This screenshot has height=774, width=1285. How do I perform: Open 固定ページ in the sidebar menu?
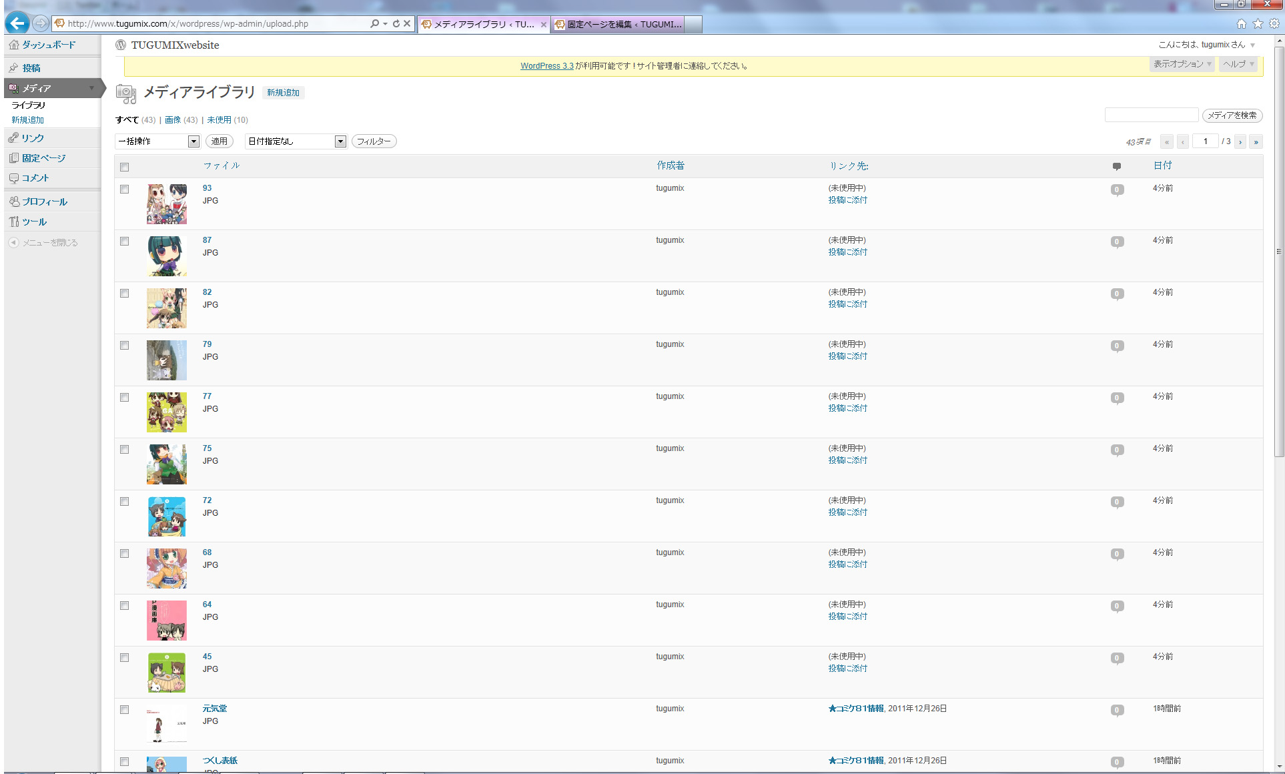(43, 158)
